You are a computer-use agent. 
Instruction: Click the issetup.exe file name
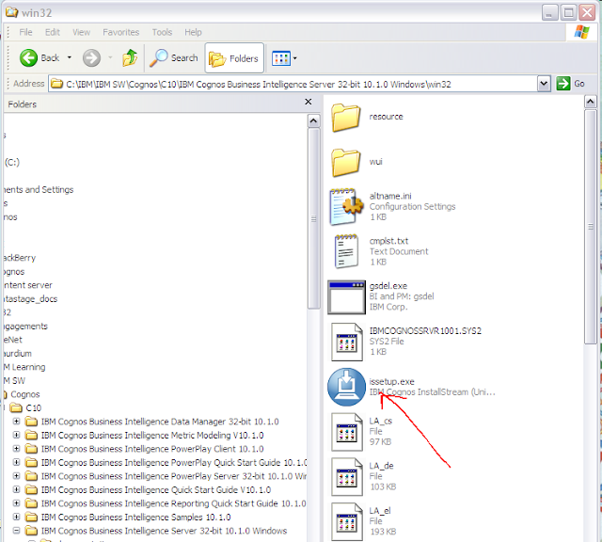click(391, 382)
